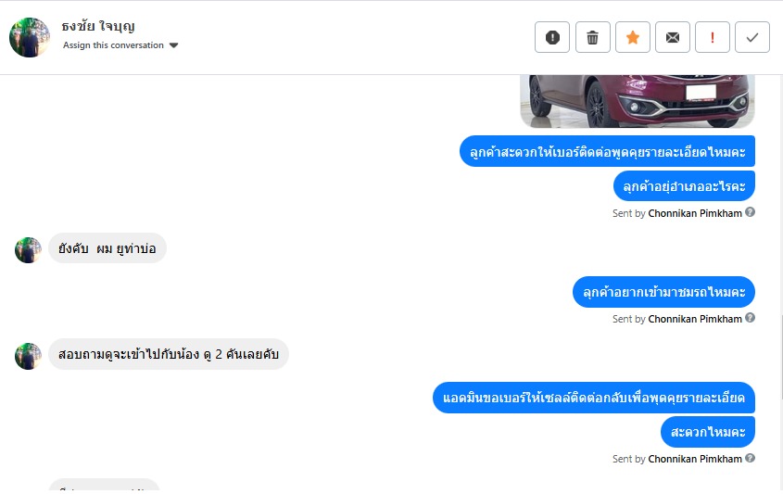Mark conversation as spam with exclamation circle icon
Viewport: 783px width, 494px height.
[551, 37]
